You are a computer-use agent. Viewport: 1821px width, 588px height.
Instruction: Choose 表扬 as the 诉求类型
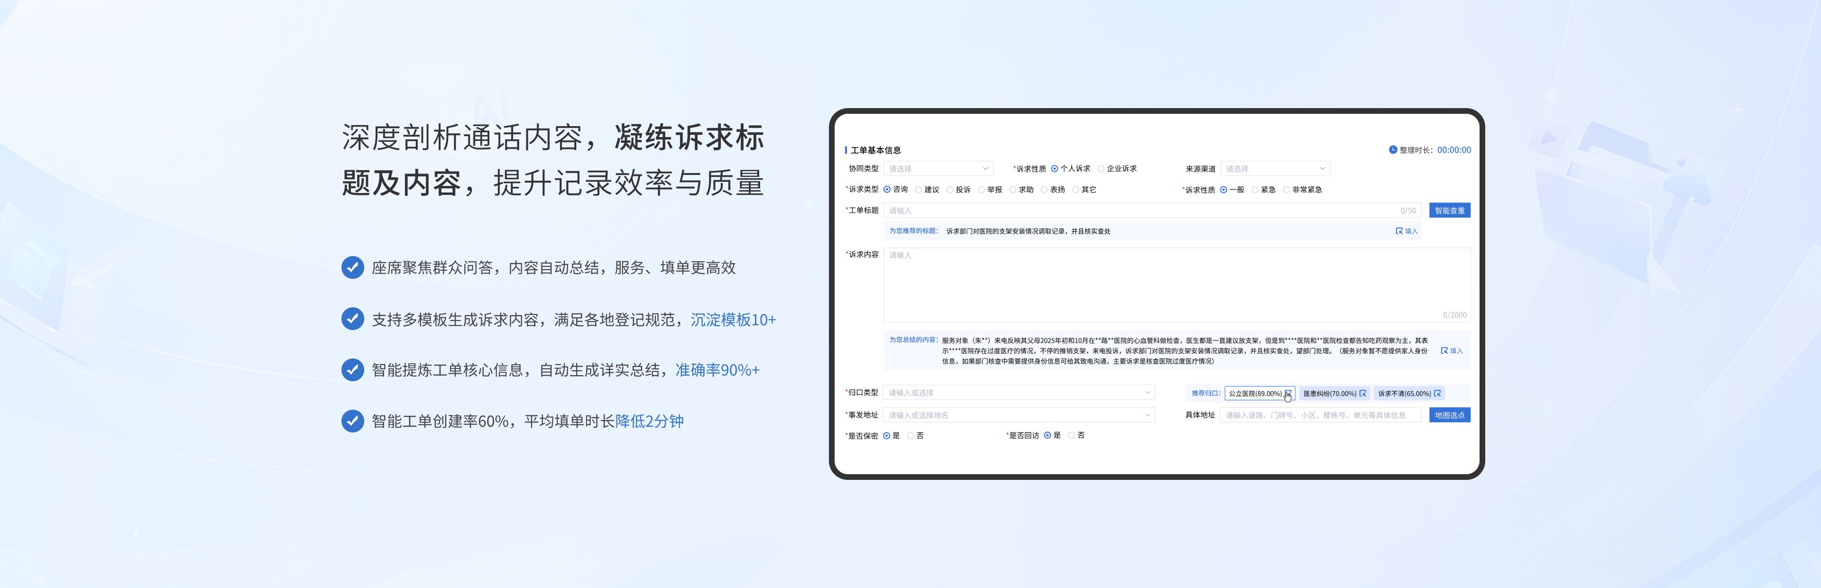1044,189
